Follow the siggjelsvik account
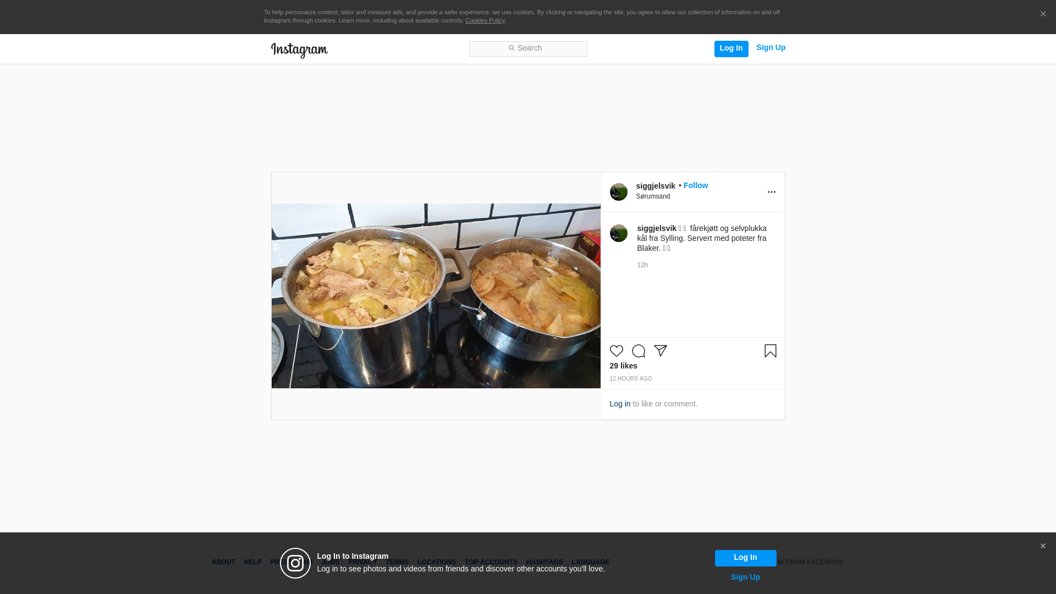The image size is (1056, 594). (695, 185)
